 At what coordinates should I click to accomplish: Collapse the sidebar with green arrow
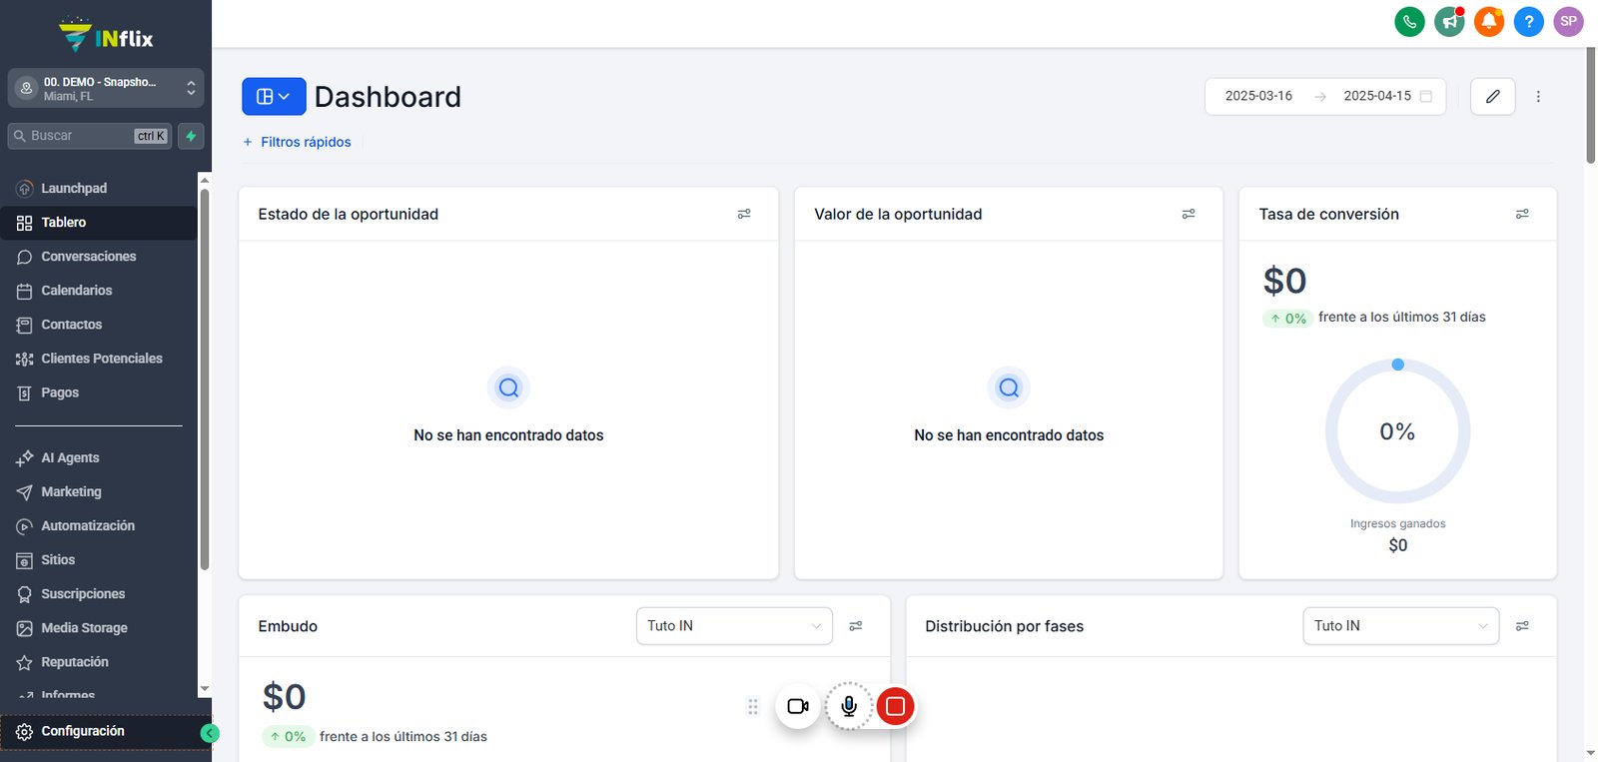click(x=210, y=733)
